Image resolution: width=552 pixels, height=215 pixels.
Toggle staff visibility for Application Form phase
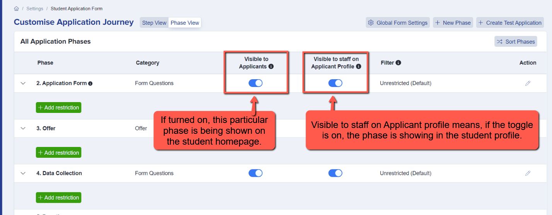[x=335, y=83]
